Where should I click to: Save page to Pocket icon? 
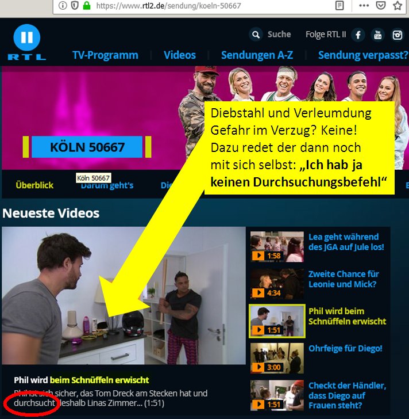(381, 5)
